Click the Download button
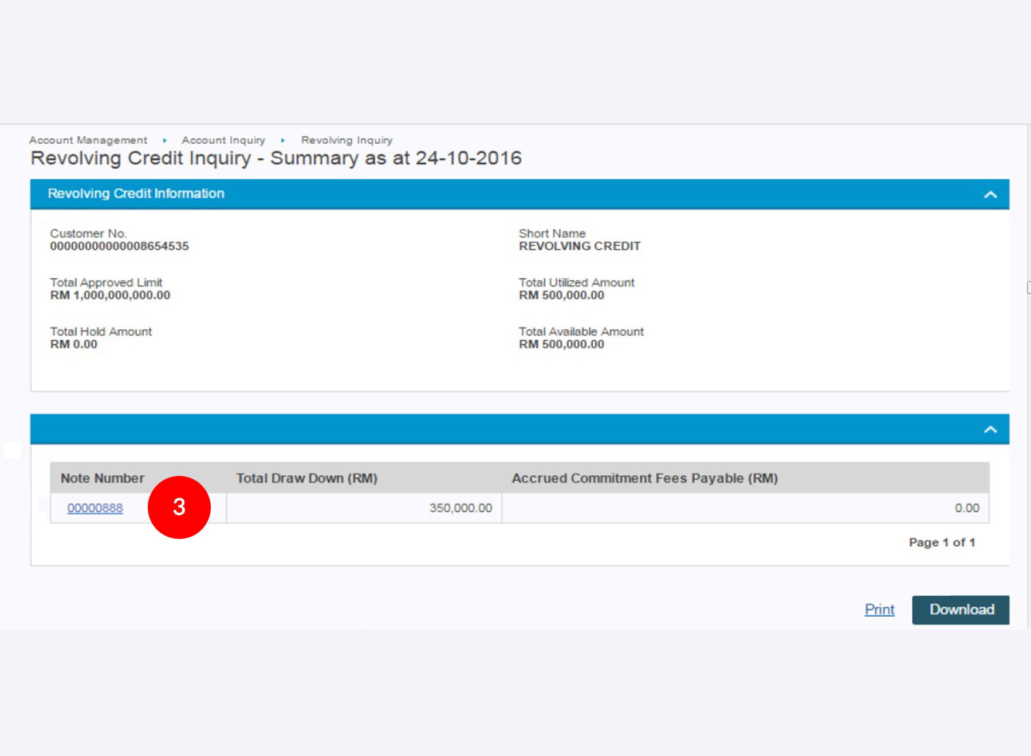This screenshot has height=756, width=1031. (961, 609)
